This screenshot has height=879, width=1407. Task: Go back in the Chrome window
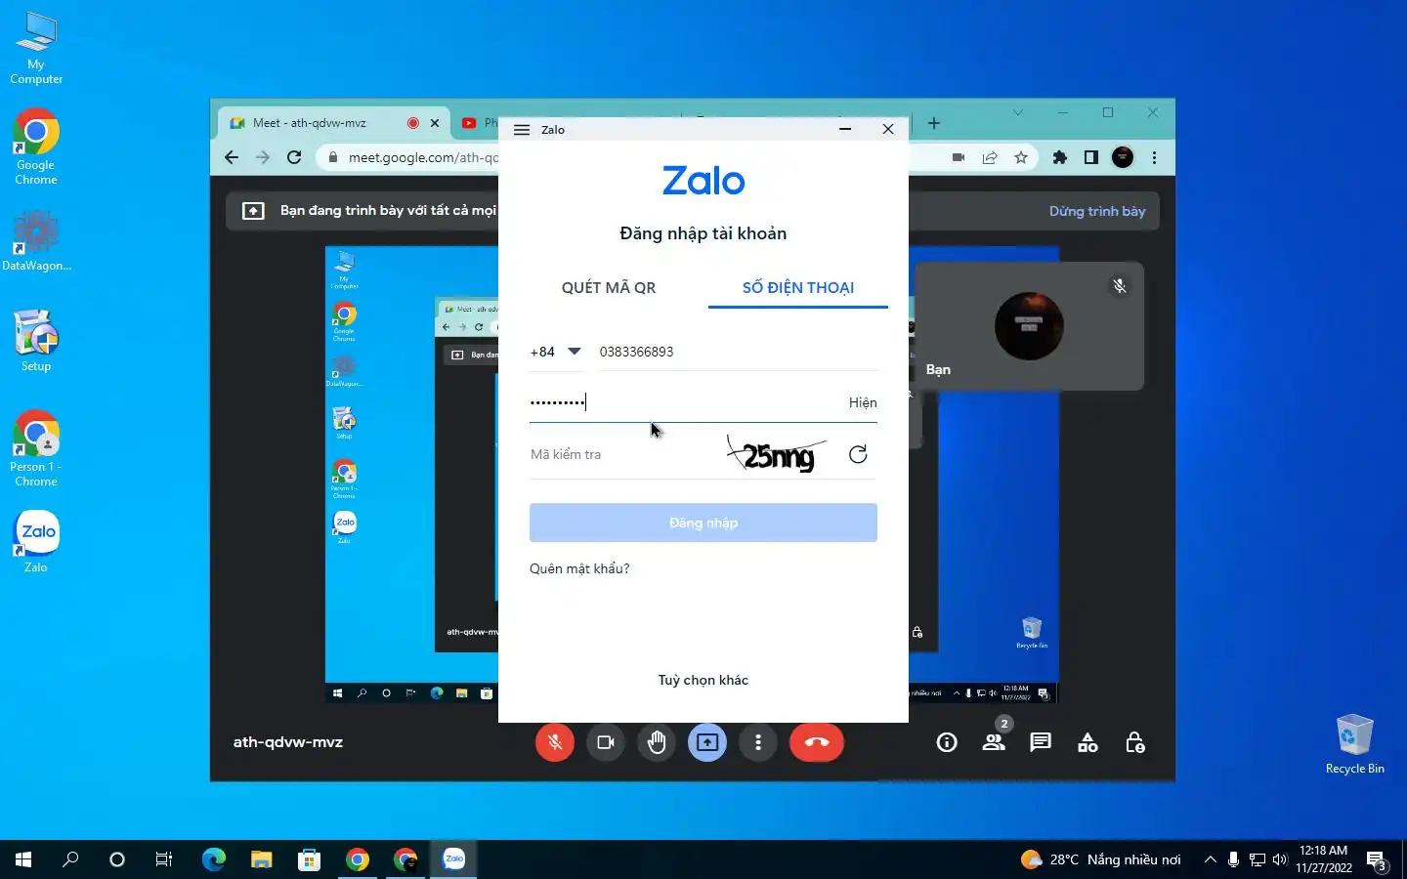click(x=232, y=157)
